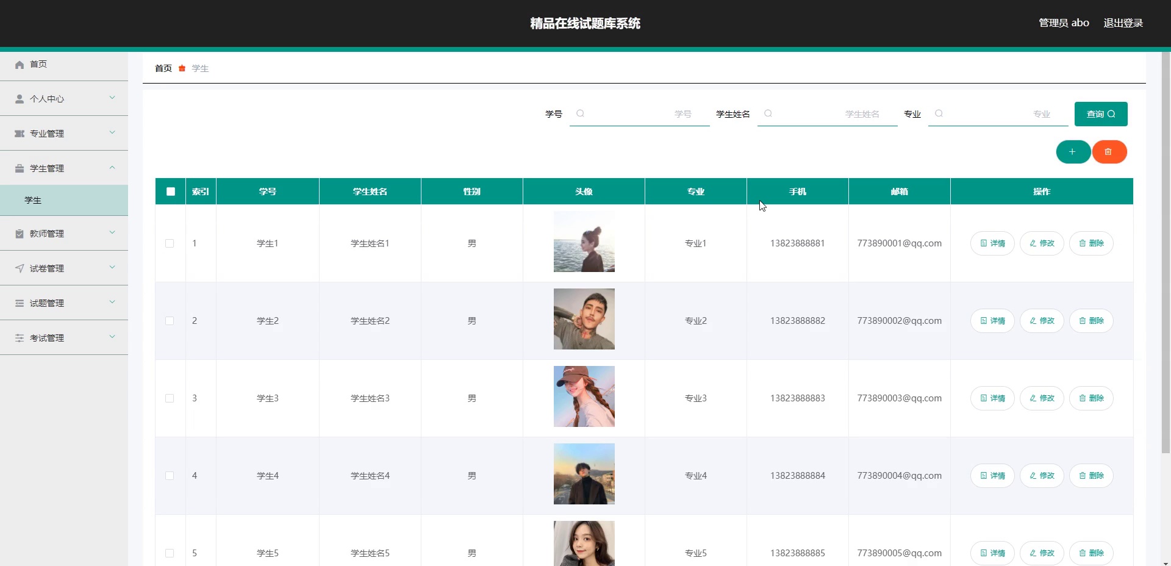Click 修改 for student 学生3

coord(1042,398)
